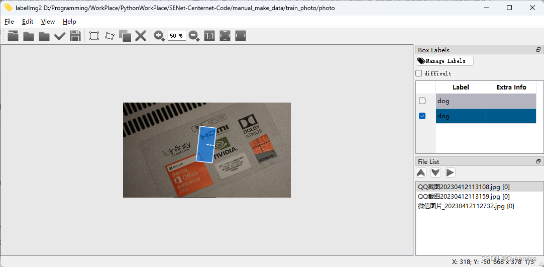Viewport: 544px width, 267px height.
Task: Click the Extra Info column header
Action: [x=511, y=87]
